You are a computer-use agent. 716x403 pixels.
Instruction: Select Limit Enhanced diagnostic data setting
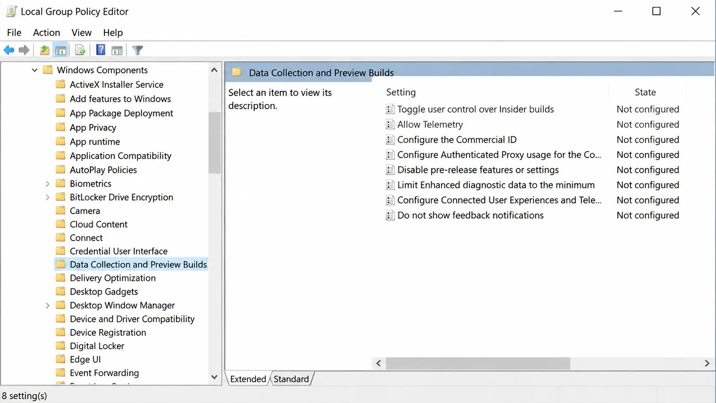496,185
